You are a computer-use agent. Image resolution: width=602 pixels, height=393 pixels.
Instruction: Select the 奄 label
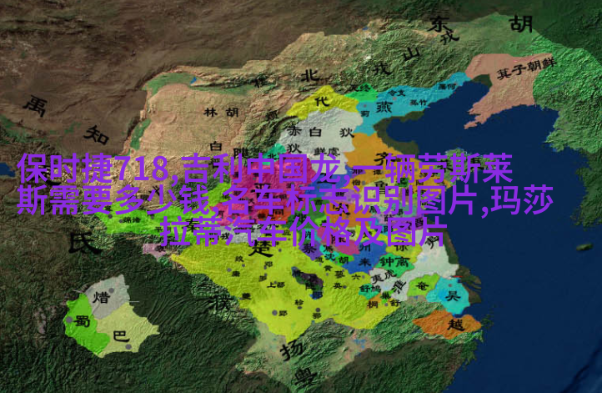coord(422,286)
